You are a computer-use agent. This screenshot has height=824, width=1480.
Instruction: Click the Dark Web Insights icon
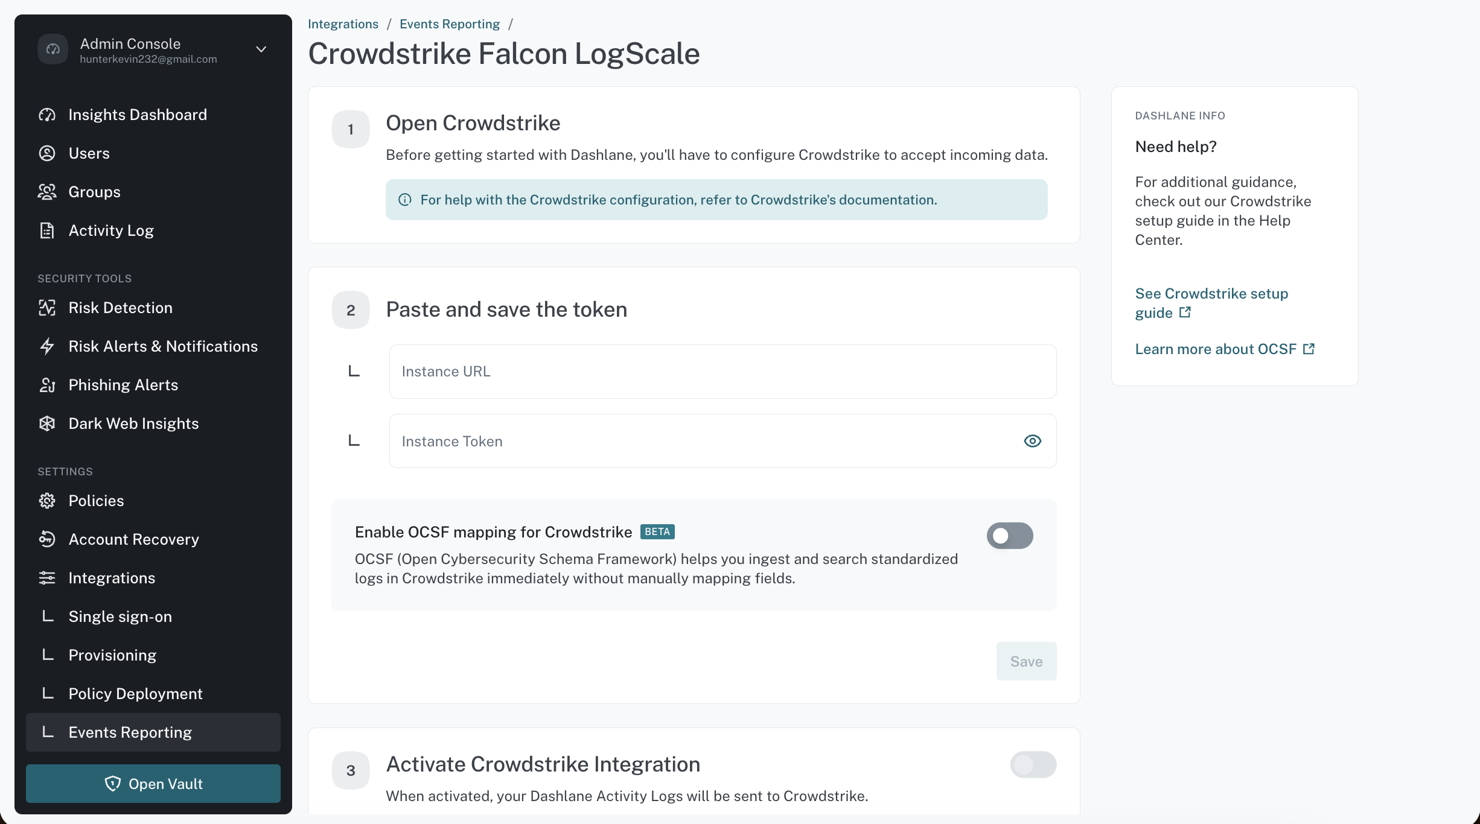tap(47, 423)
